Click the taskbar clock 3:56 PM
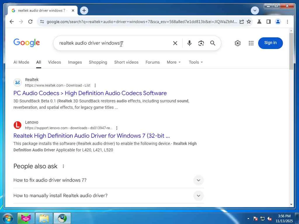299x224 pixels. tap(284, 218)
